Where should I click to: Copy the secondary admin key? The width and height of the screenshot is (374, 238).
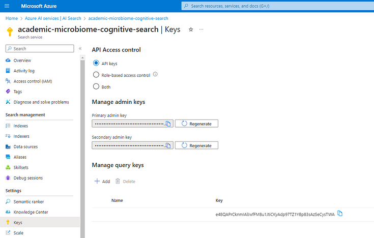(168, 145)
